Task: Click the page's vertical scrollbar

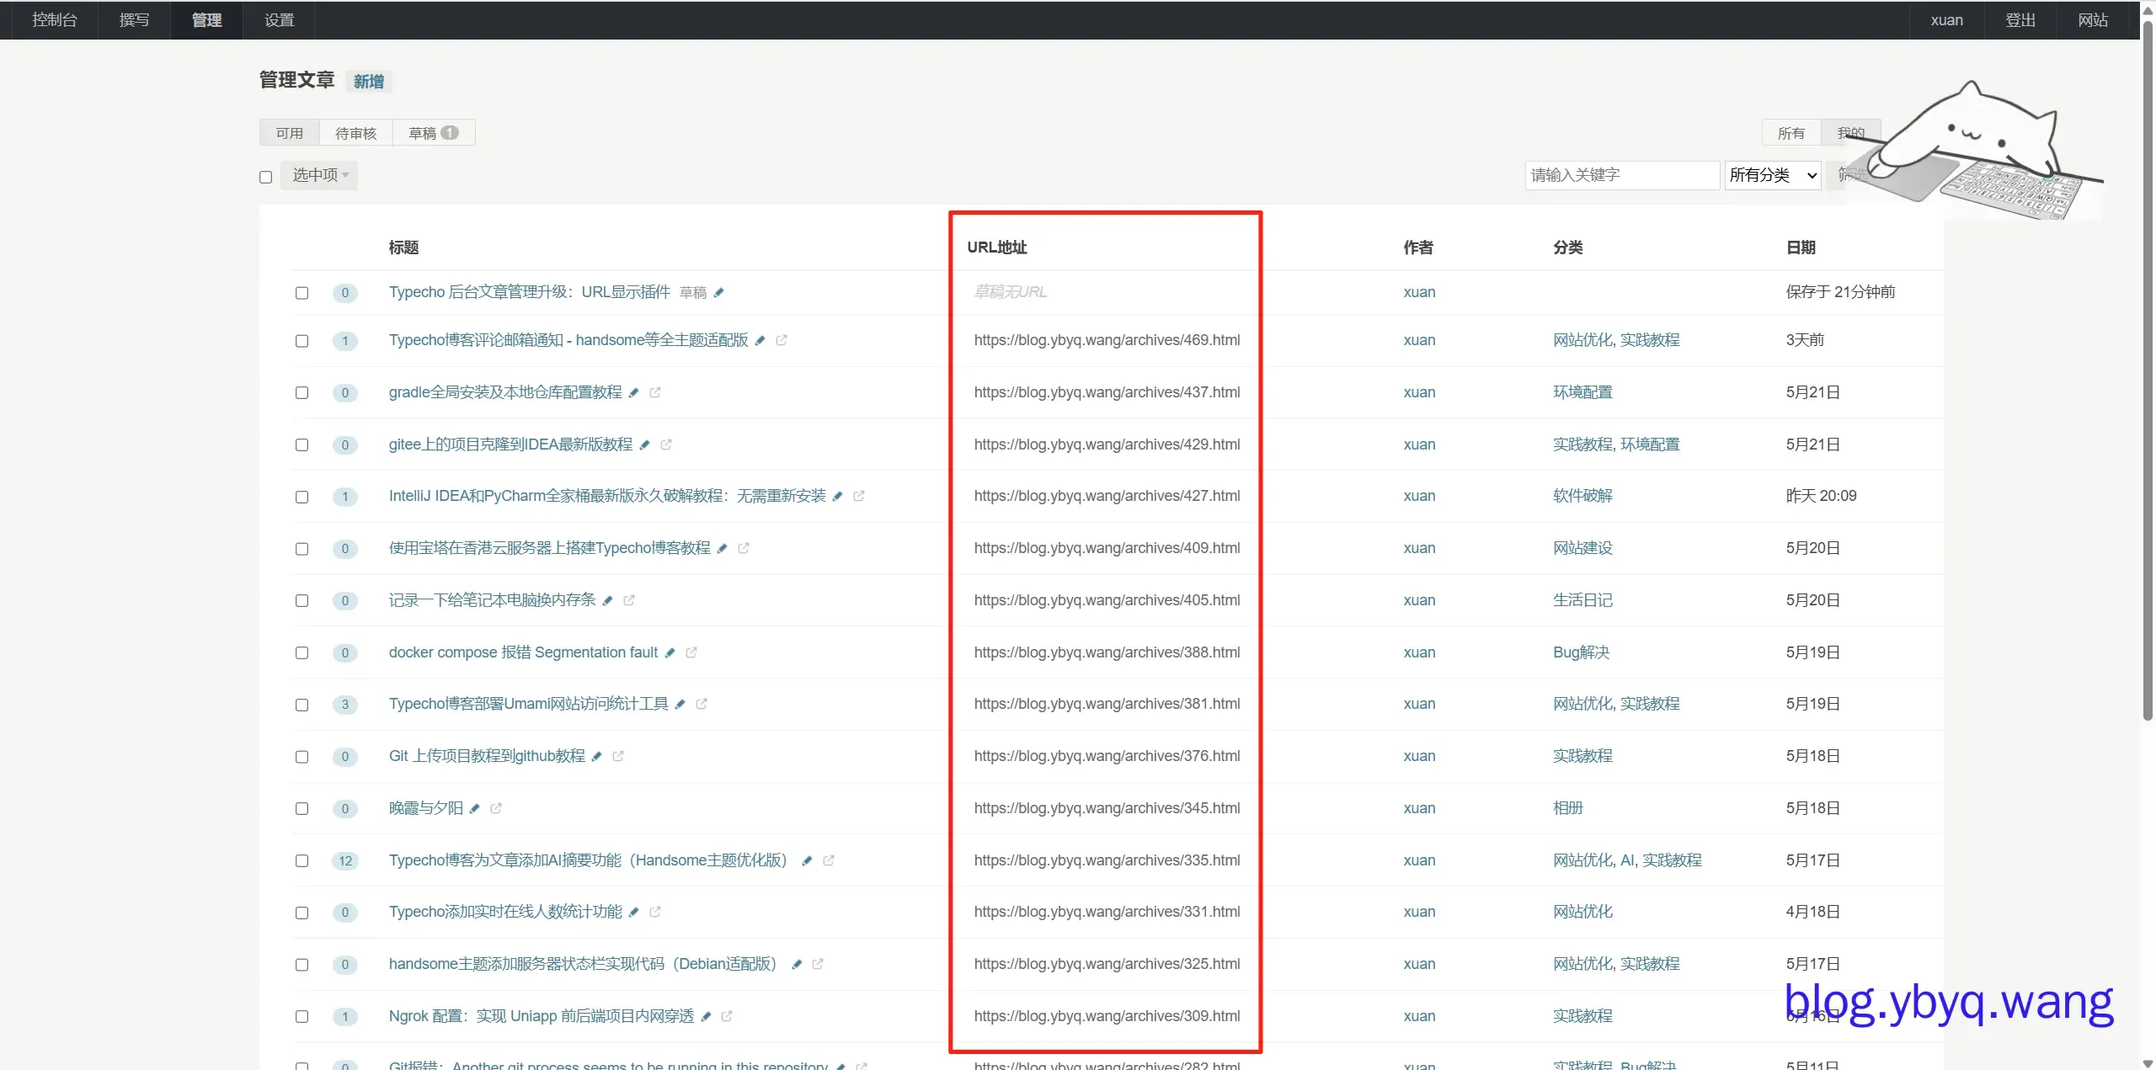Action: tap(2148, 370)
